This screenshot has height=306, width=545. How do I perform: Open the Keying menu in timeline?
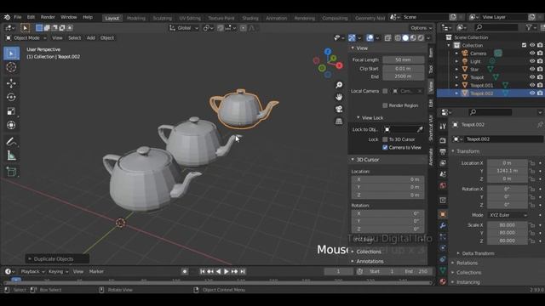click(x=58, y=272)
